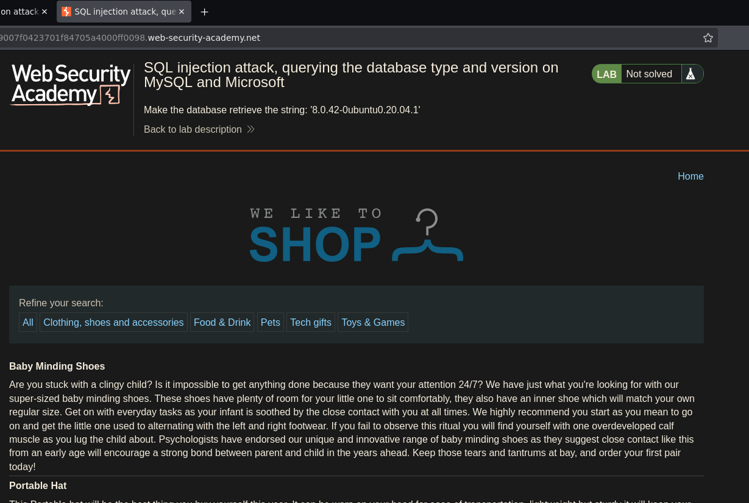Viewport: 749px width, 503px height.
Task: Filter products by All
Action: 28,322
